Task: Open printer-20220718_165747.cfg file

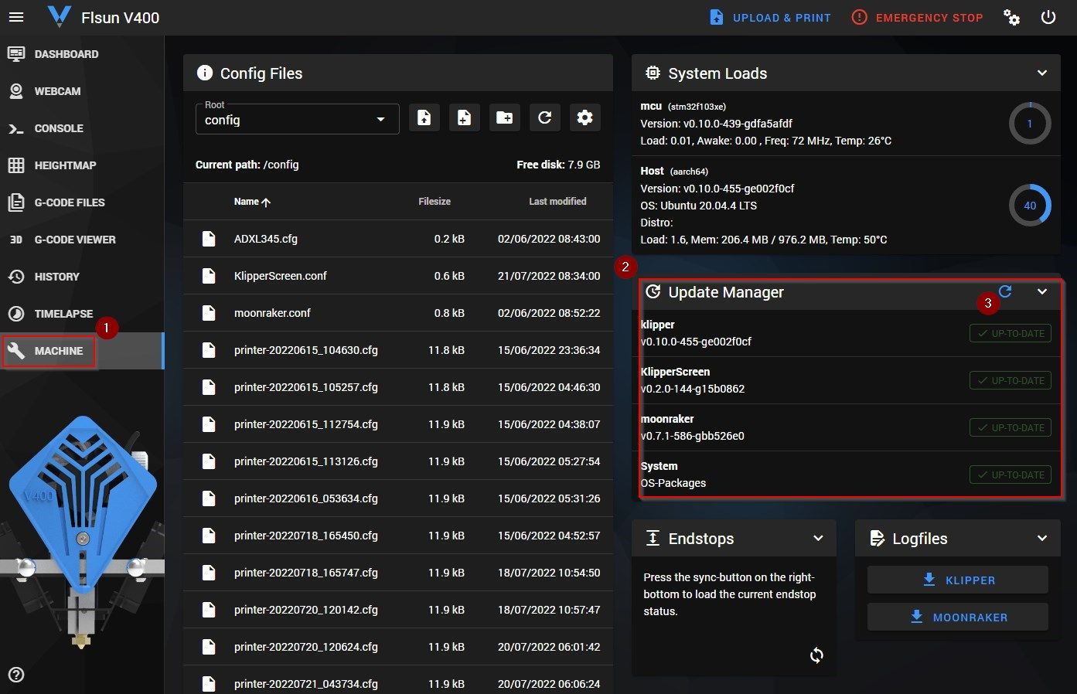Action: [397, 573]
